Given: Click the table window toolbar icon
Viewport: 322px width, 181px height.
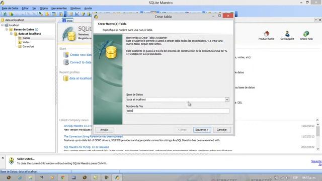Looking at the screenshot, I should tap(54, 14).
